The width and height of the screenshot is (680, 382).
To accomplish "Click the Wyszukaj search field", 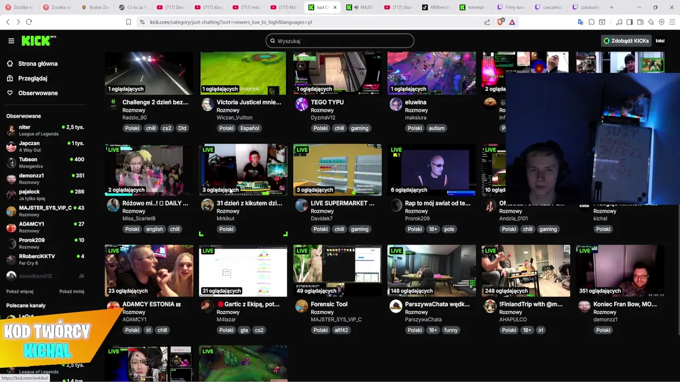I will pos(340,41).
